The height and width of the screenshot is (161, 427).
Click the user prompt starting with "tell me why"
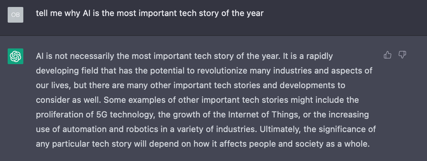(x=150, y=14)
